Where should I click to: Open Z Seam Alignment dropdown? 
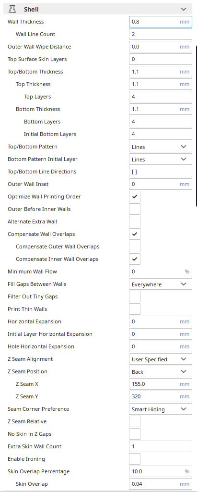160,359
